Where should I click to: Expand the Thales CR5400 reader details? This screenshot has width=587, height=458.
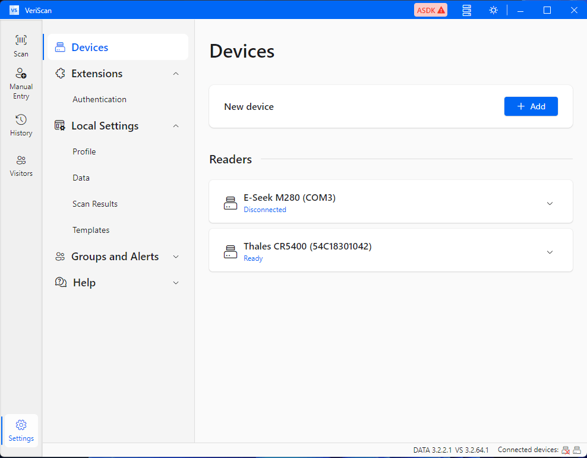(550, 251)
